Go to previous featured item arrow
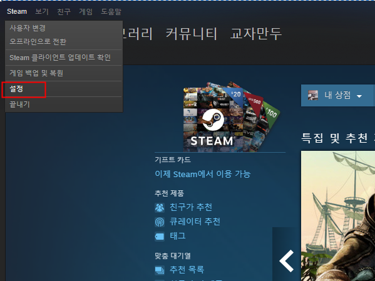This screenshot has width=375, height=281. [x=287, y=261]
